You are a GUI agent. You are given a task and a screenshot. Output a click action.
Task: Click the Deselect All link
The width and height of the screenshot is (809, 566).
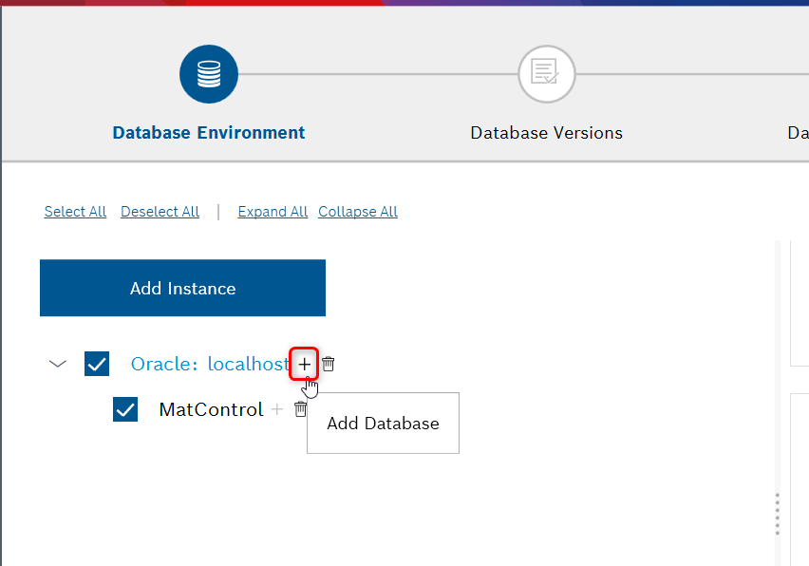[x=160, y=211]
